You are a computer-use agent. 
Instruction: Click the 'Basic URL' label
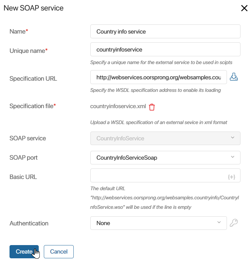[x=23, y=177]
